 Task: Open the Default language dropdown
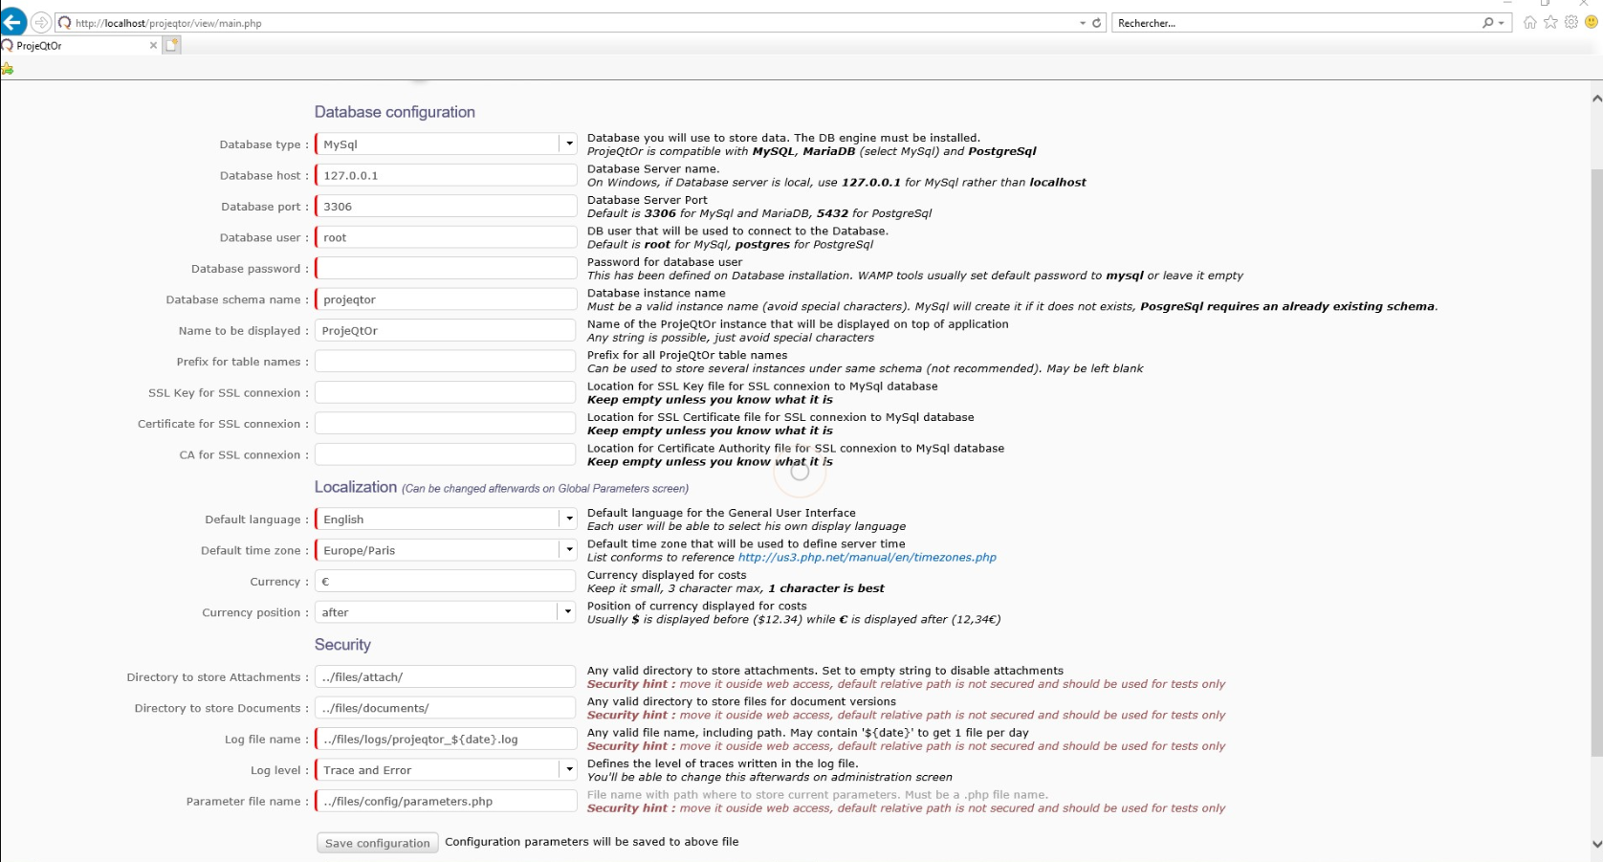(x=568, y=519)
